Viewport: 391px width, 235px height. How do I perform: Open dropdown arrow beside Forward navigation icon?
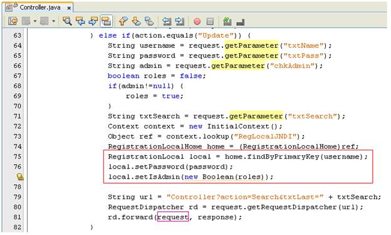(x=53, y=21)
